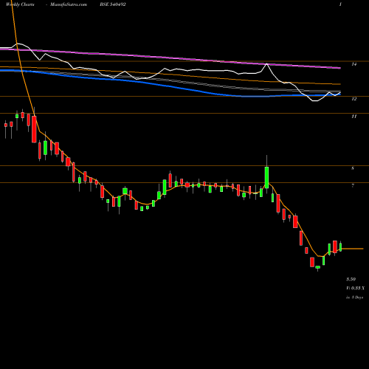Click the price axis label '11'
The image size is (369, 369).
[x=354, y=117]
